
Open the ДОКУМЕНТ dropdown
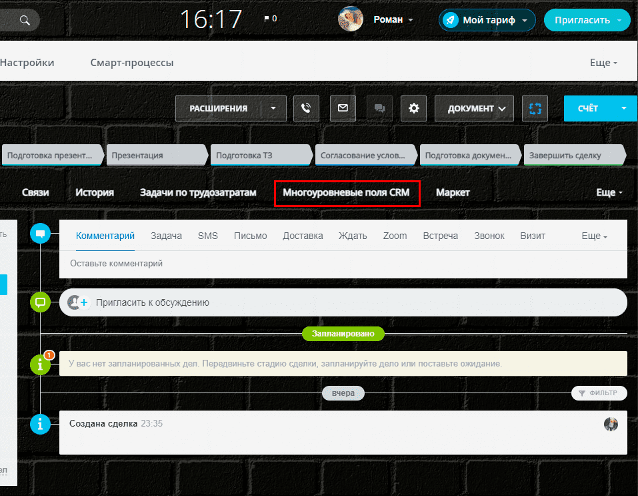point(474,108)
